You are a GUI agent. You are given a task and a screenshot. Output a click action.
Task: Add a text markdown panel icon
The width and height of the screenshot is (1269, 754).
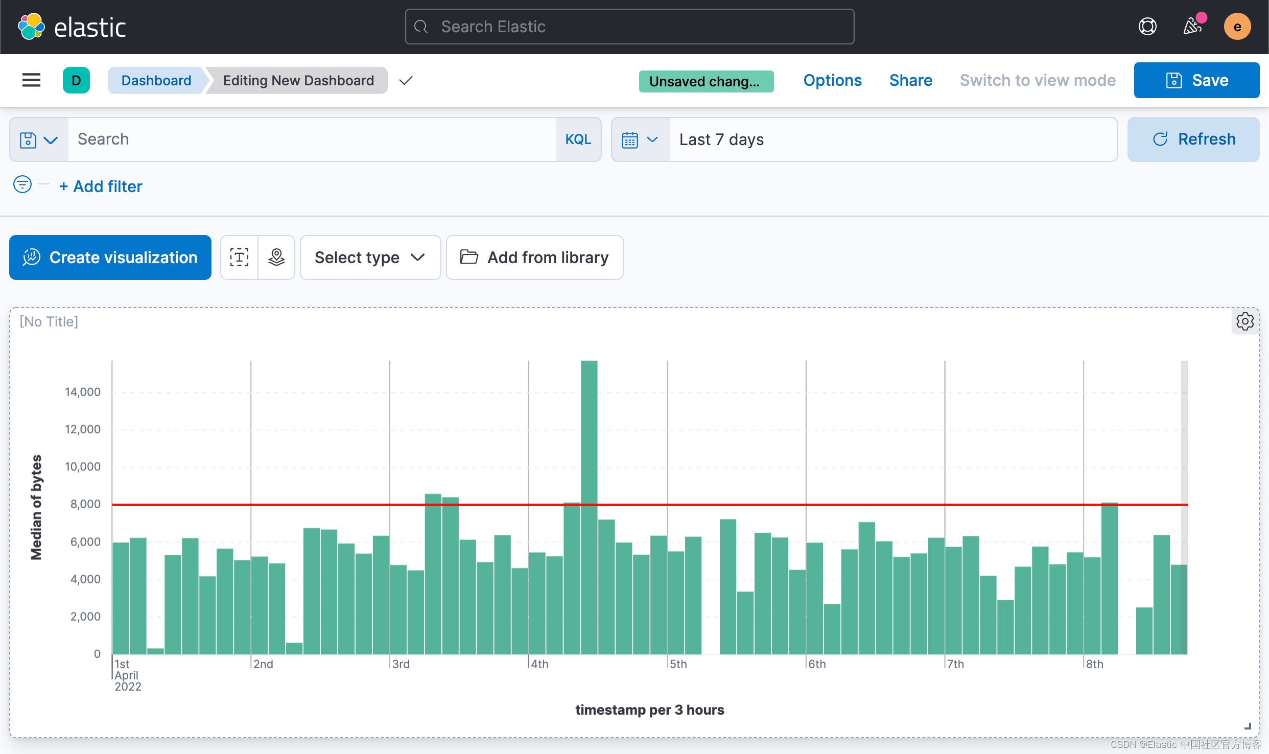click(x=239, y=257)
